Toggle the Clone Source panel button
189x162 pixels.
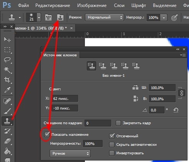[x=60, y=17]
